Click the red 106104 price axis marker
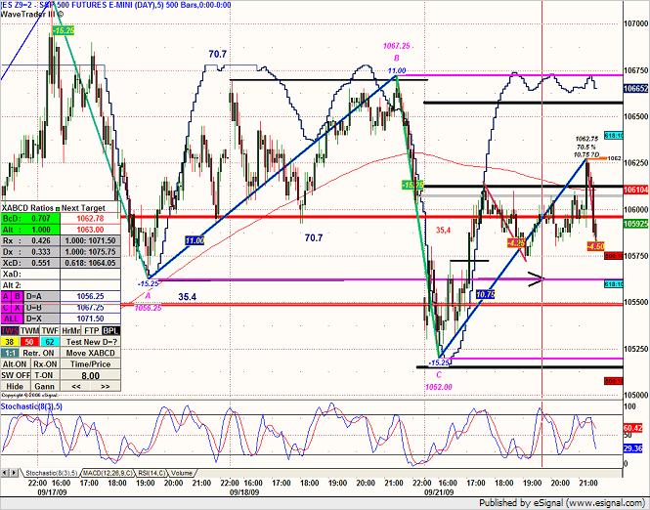The image size is (650, 510). pos(636,190)
